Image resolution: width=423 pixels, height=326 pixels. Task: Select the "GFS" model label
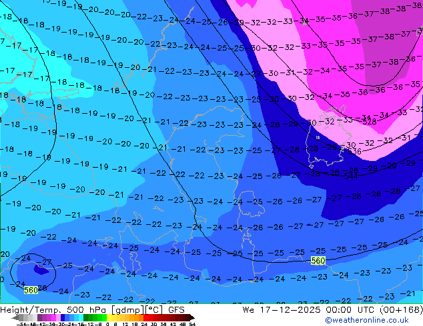pyautogui.click(x=176, y=310)
